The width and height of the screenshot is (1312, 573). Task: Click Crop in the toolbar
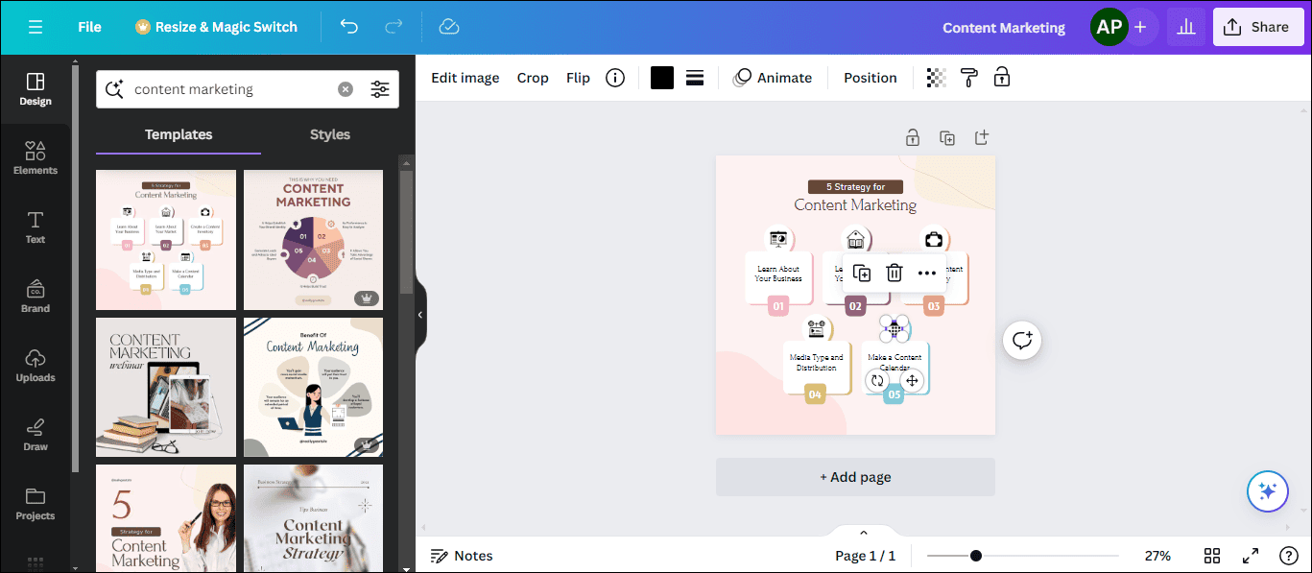(533, 78)
